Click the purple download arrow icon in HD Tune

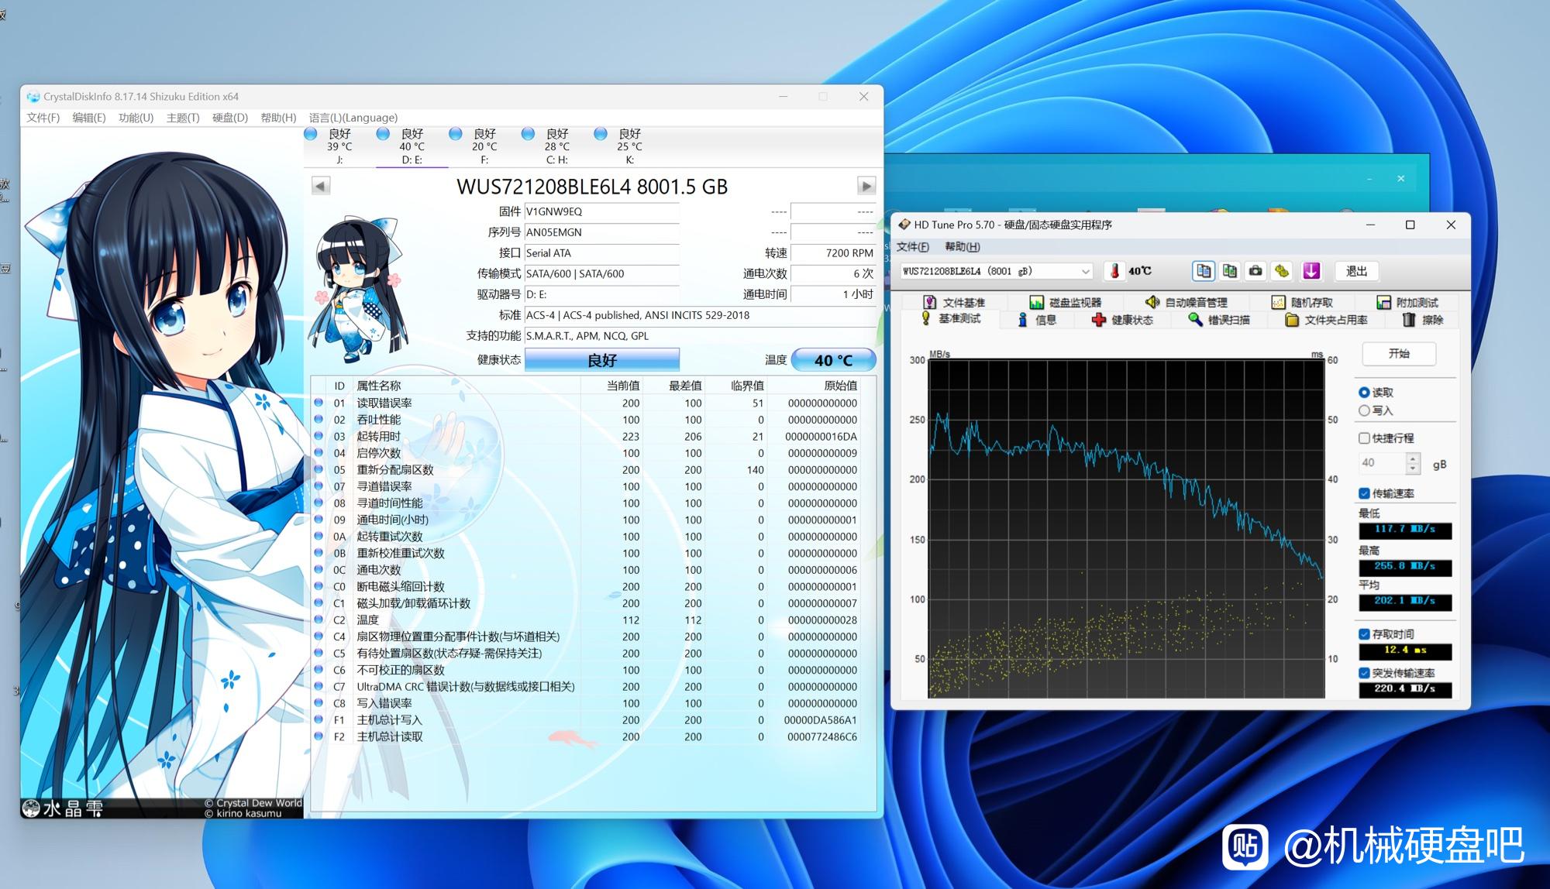(1311, 271)
